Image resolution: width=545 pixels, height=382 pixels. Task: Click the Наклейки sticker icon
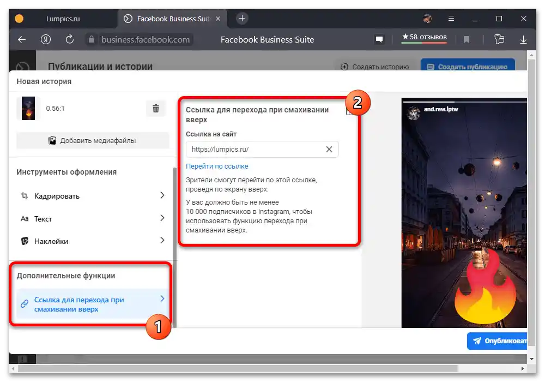coord(25,241)
